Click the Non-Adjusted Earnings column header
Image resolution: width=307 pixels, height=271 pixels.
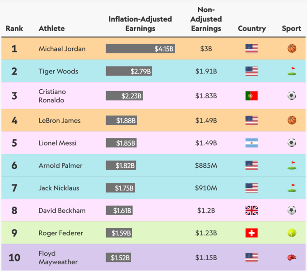206,19
